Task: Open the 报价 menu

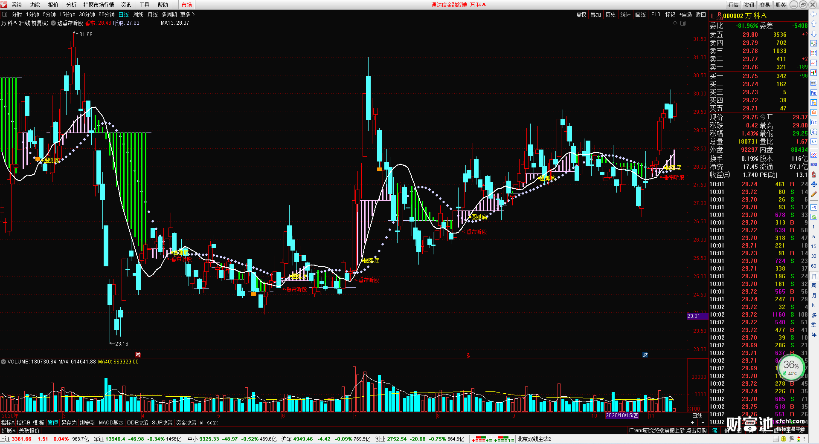Action: [x=53, y=5]
